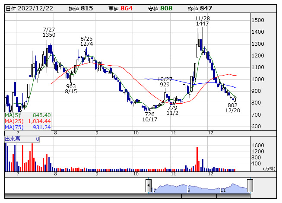
Task: Click the 8/25 high marker 1274
Action: pyautogui.click(x=87, y=44)
